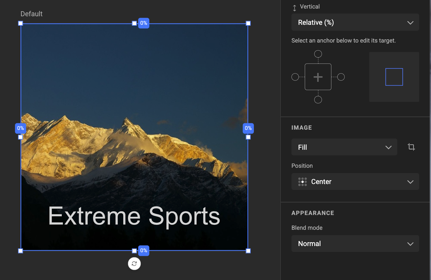The height and width of the screenshot is (280, 431).
Task: Open the Blend mode Normal dropdown
Action: click(x=355, y=244)
